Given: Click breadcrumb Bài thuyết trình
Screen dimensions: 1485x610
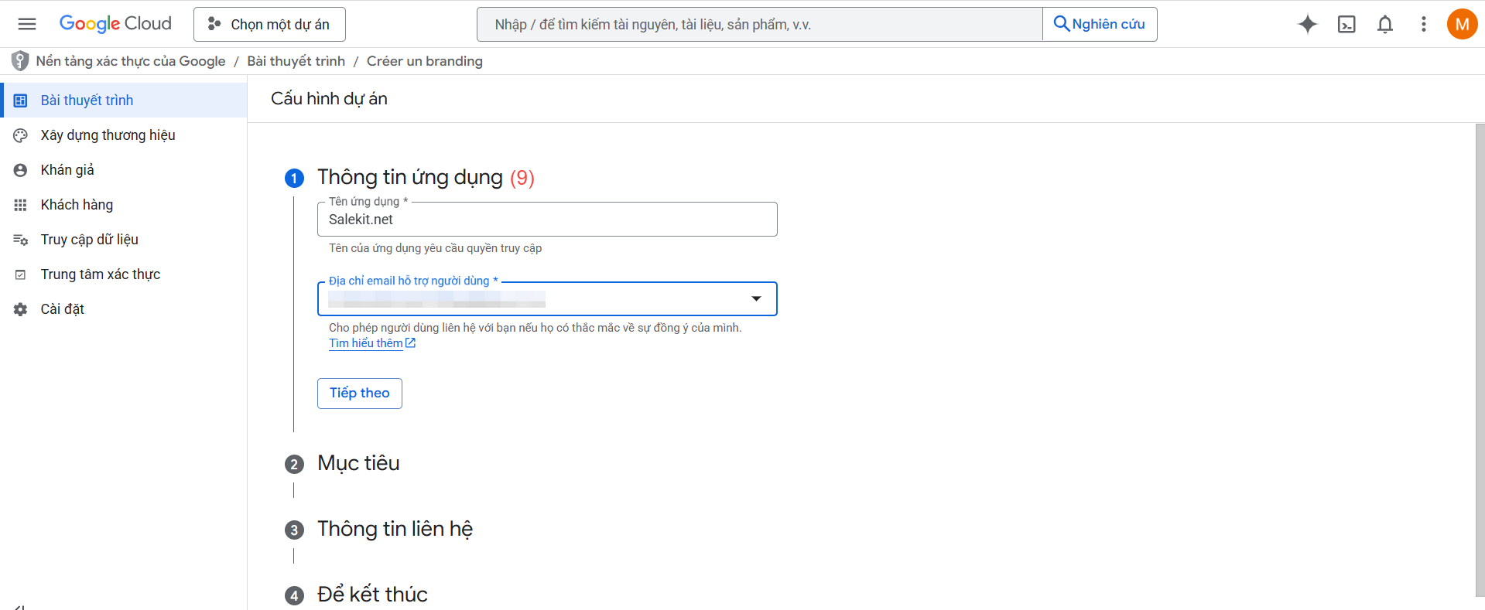Looking at the screenshot, I should click(x=296, y=61).
